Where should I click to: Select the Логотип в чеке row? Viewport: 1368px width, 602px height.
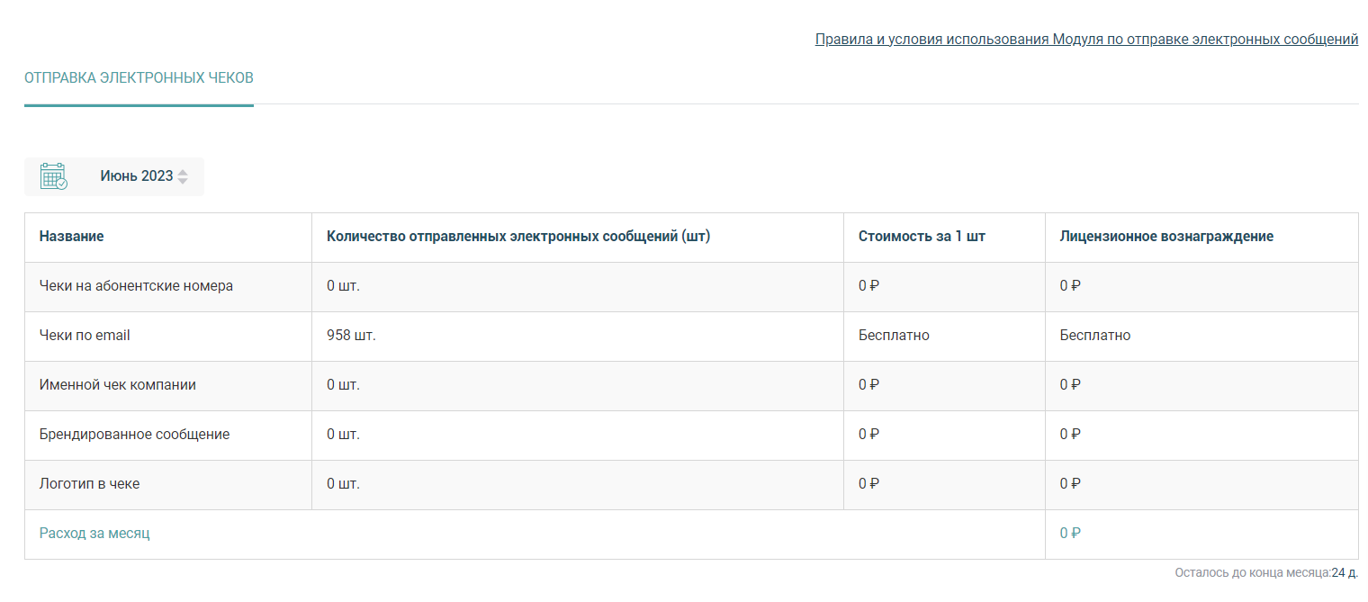coord(691,485)
